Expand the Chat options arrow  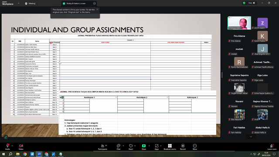pos(123,146)
